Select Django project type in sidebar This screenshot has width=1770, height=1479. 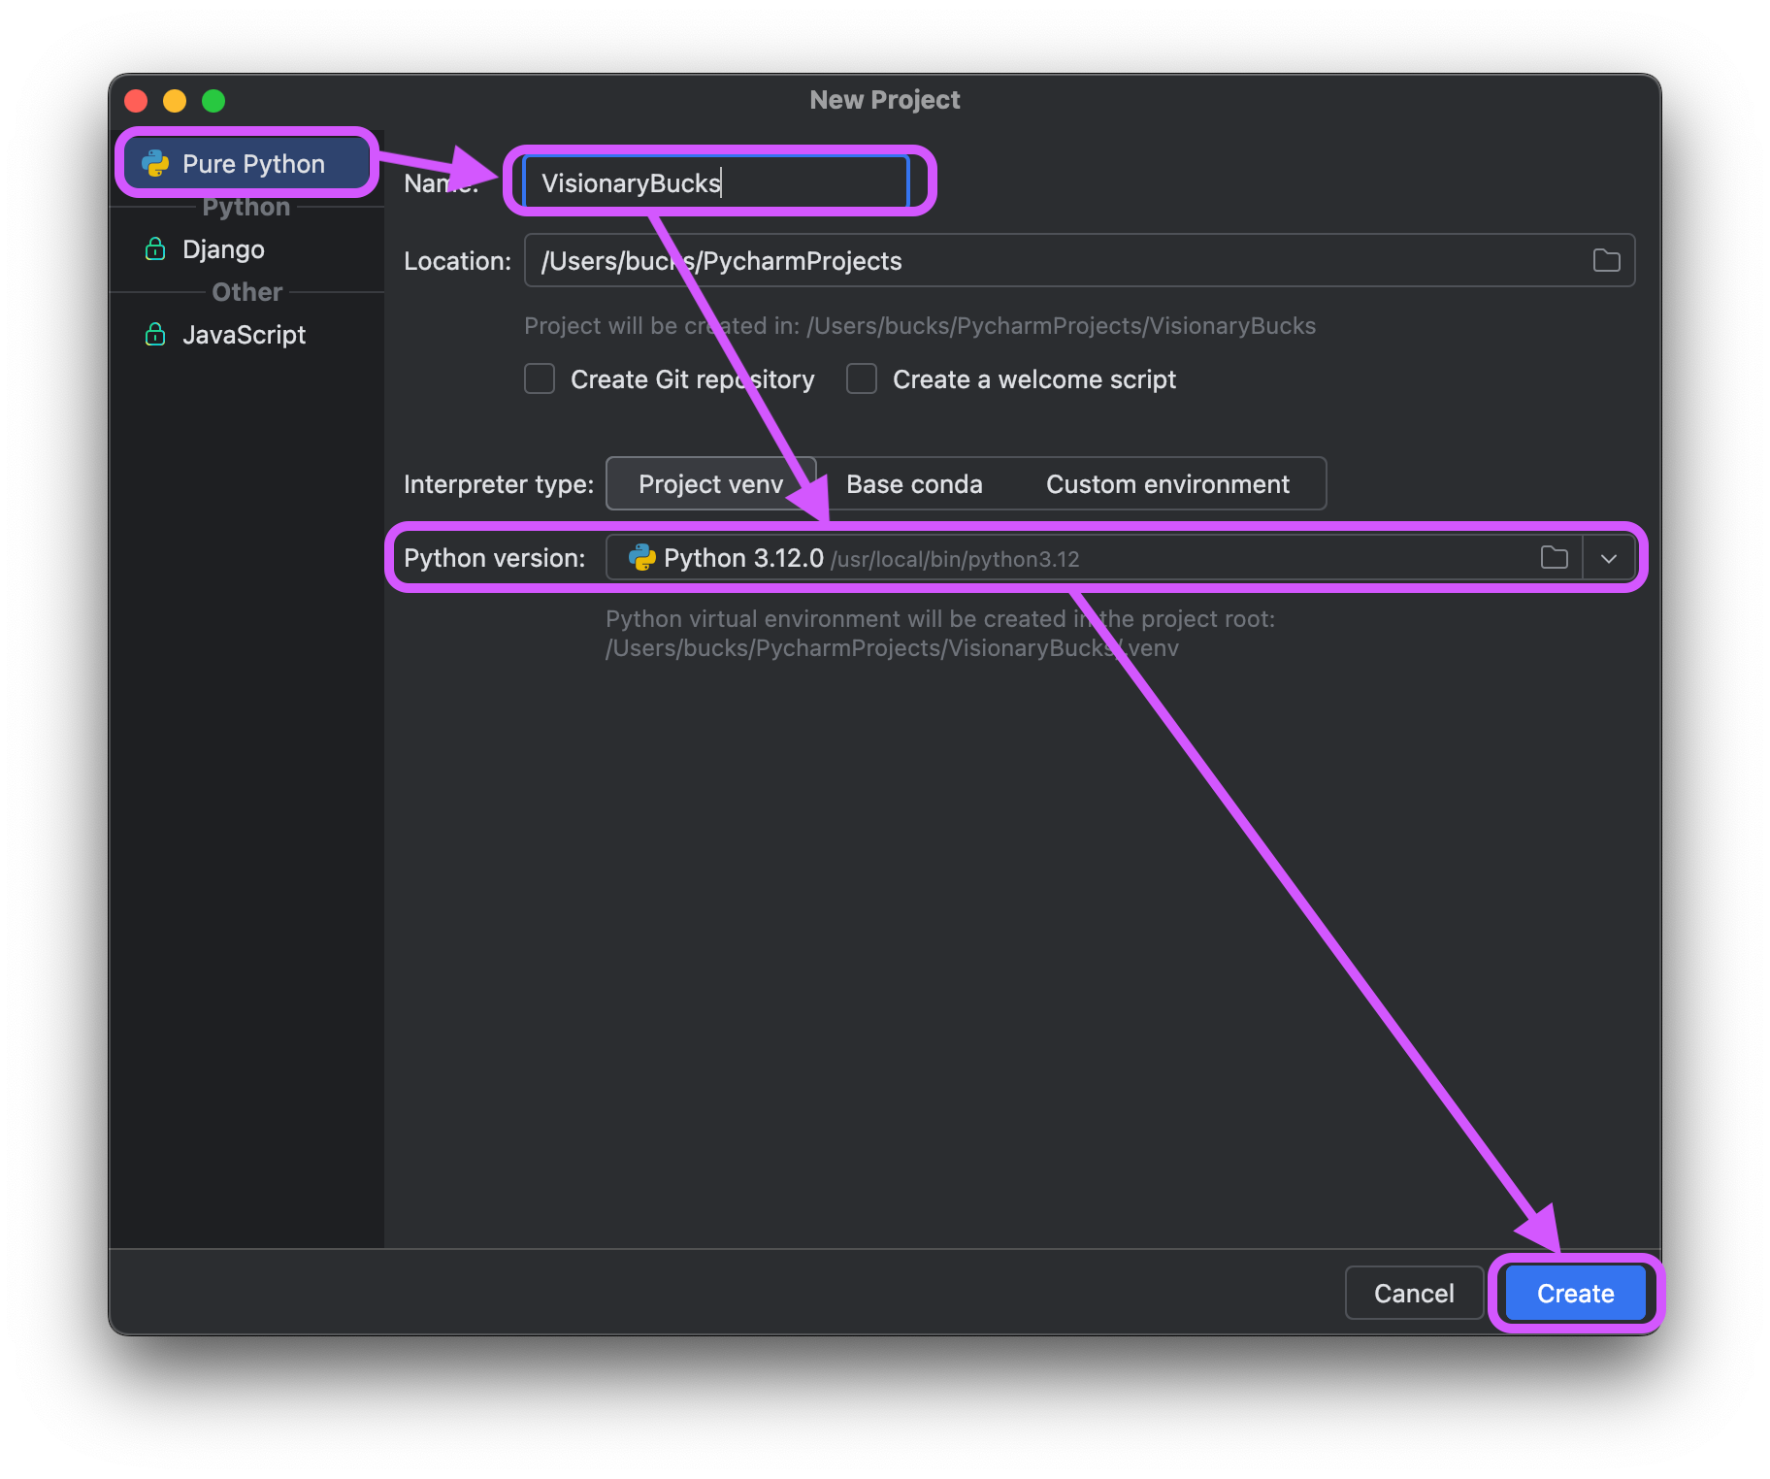(223, 249)
